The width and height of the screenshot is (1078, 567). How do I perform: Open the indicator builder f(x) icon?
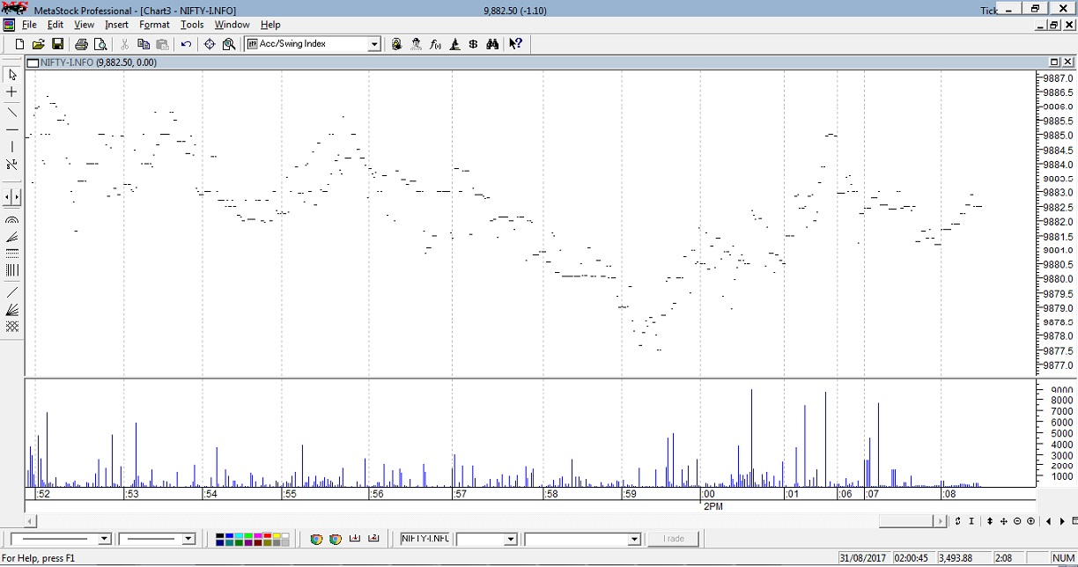tap(435, 44)
